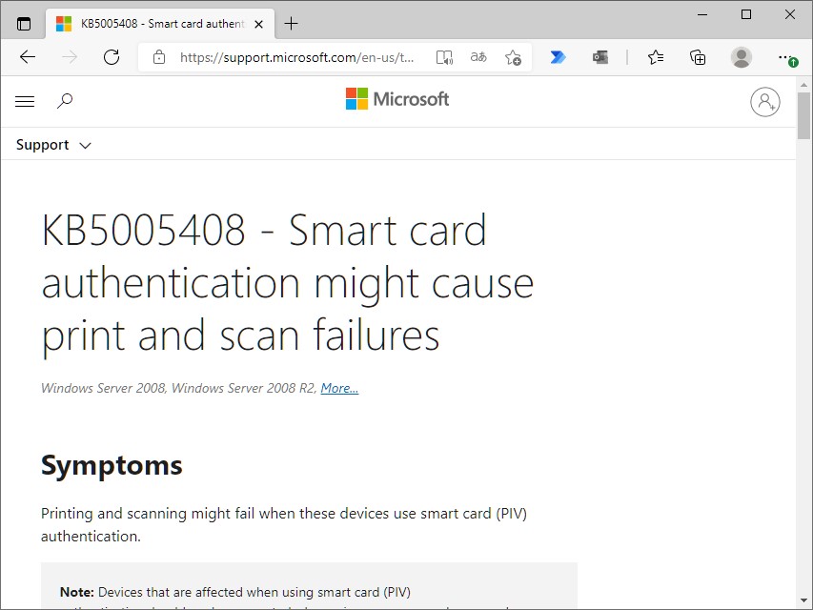
Task: Open the Favorites list
Action: pos(656,57)
